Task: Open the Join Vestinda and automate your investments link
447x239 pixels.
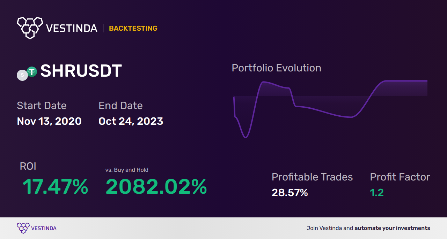Action: (368, 228)
